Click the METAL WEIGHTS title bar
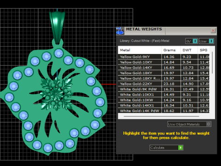Screen dimensions: 221x166 click(167, 31)
